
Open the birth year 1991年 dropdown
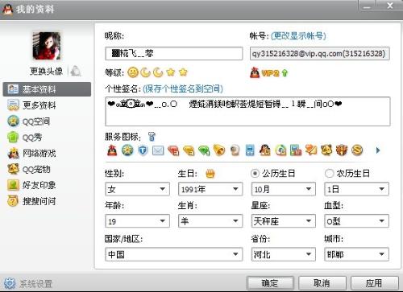coord(210,189)
